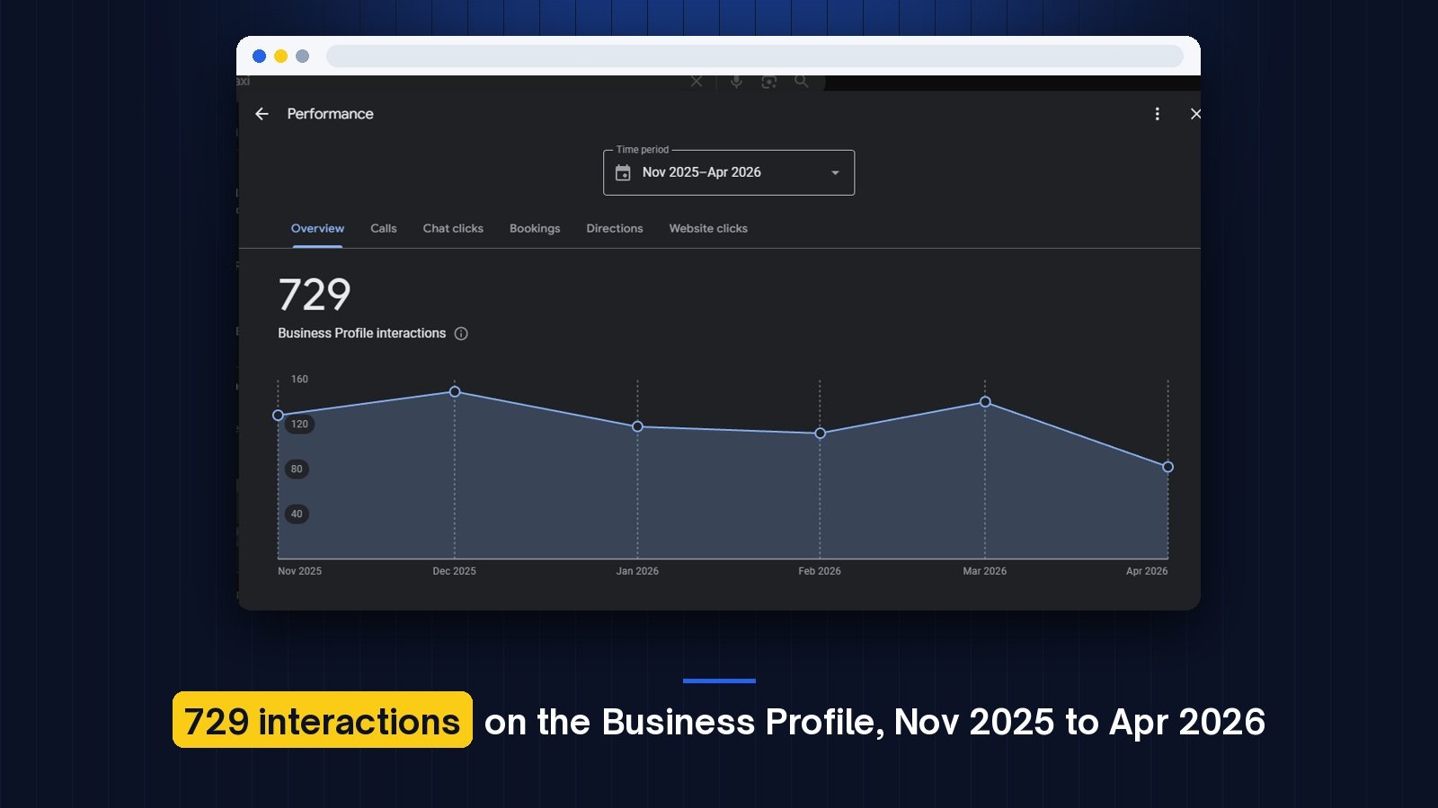Switch to the Website clicks tab

tap(708, 228)
